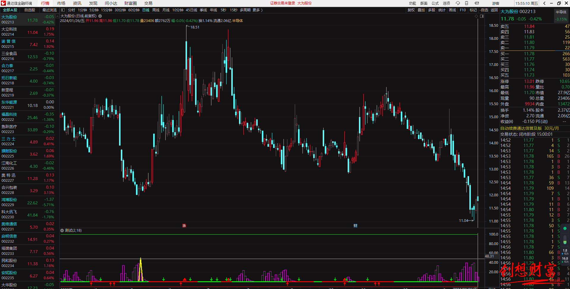Click the F10 toolbar button
The width and height of the screenshot is (570, 289).
tap(463, 10)
